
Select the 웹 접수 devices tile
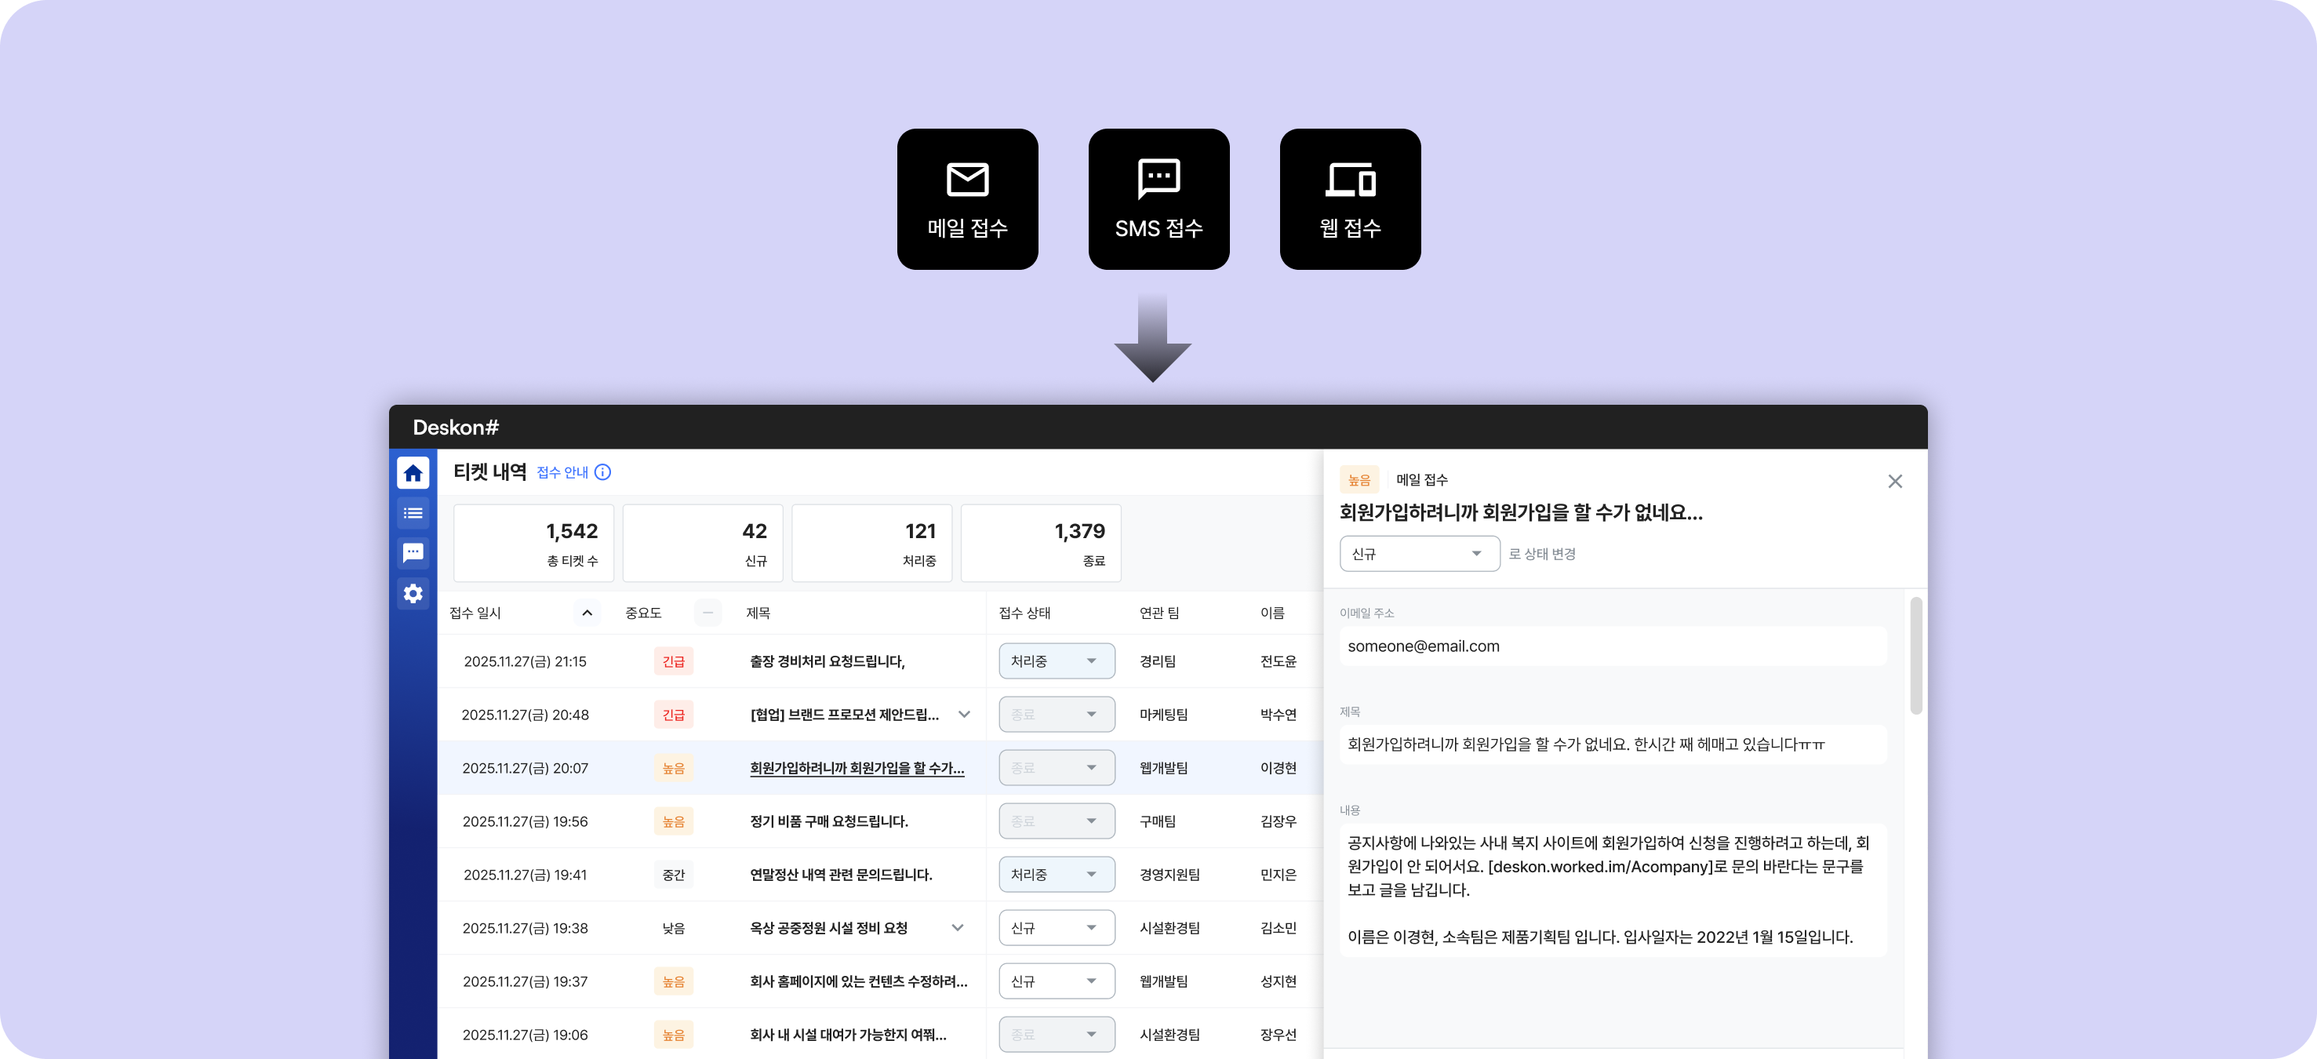[x=1349, y=198]
